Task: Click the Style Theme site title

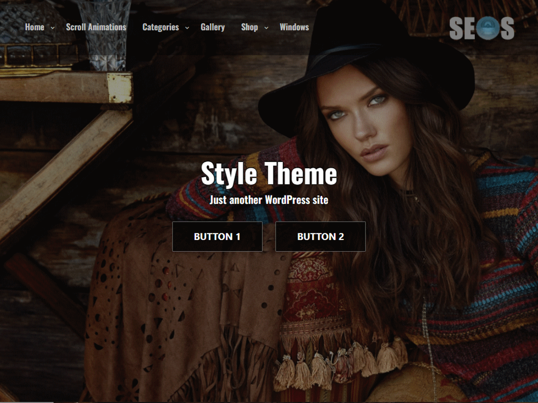Action: point(269,174)
